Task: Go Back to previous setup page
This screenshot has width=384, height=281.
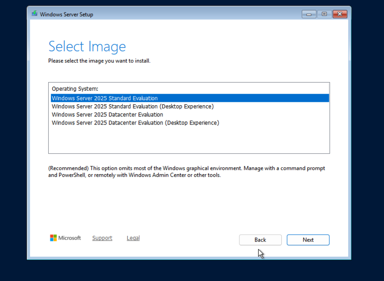Action: (260, 240)
